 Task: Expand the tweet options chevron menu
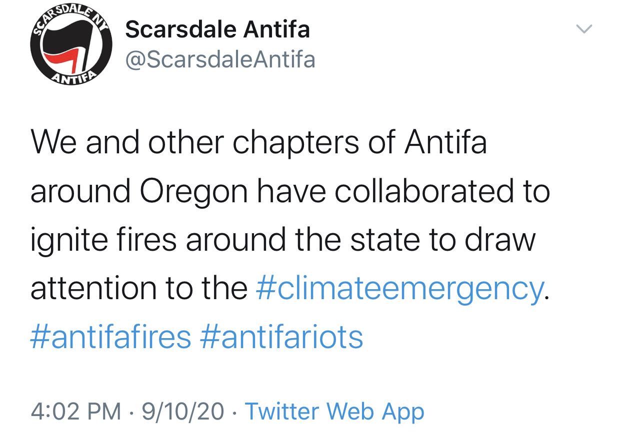coord(584,29)
